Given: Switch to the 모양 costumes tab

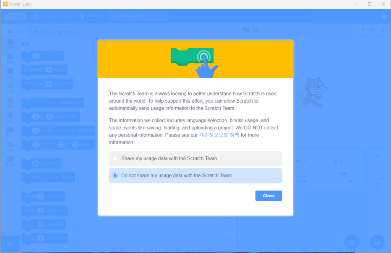Looking at the screenshot, I should 40,32.
